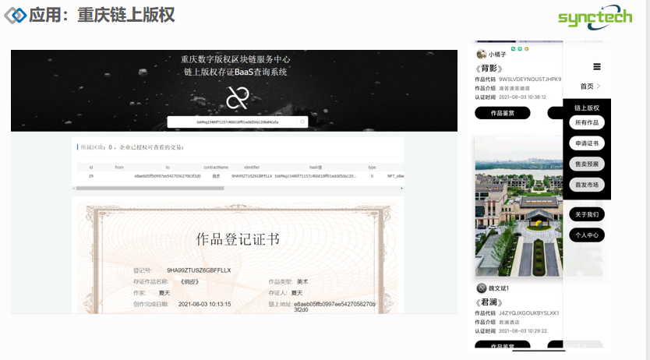Click the table row with id 29
This screenshot has width=650, height=360.
tap(240, 176)
